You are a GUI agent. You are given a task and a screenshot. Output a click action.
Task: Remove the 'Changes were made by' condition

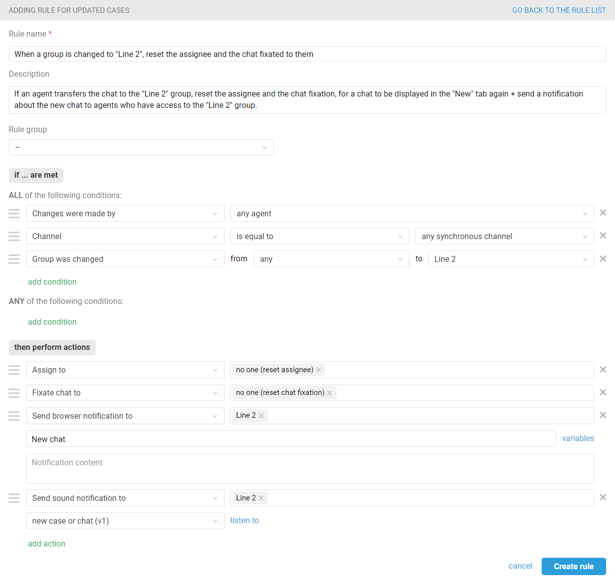coord(603,213)
